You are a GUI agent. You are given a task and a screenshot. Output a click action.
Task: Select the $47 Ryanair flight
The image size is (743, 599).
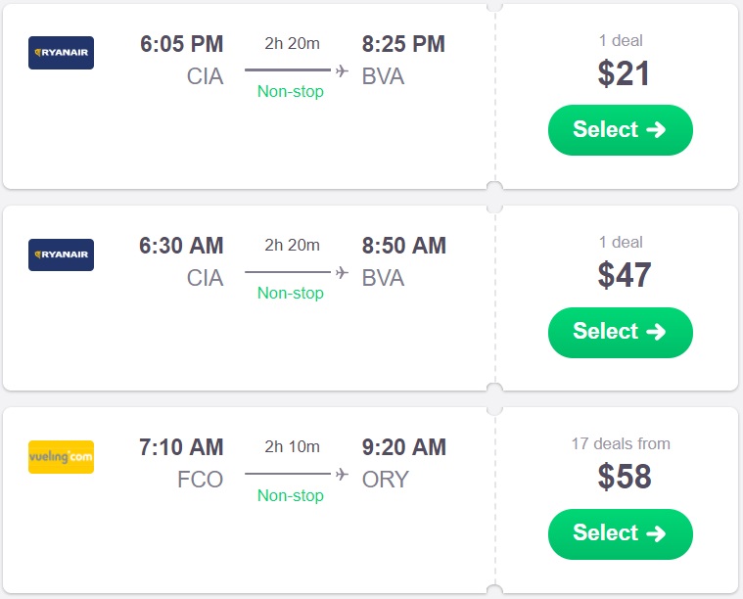pyautogui.click(x=620, y=332)
